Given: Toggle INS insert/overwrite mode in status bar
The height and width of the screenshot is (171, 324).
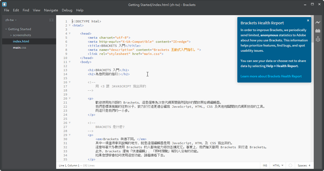Looking at the screenshot, I should click(x=265, y=165).
